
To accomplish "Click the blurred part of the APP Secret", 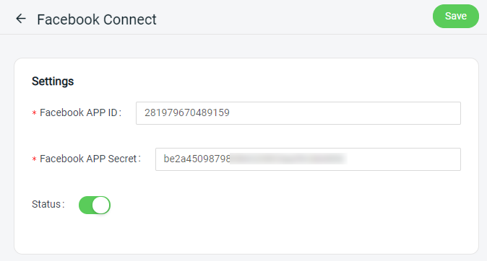I will click(x=289, y=159).
